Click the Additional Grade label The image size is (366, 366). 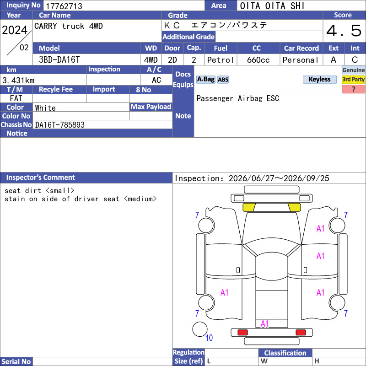coord(188,37)
